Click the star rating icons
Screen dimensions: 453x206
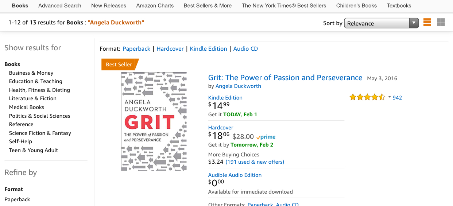pos(367,97)
